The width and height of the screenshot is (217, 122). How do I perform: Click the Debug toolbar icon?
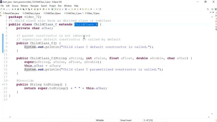[x=13, y=9]
